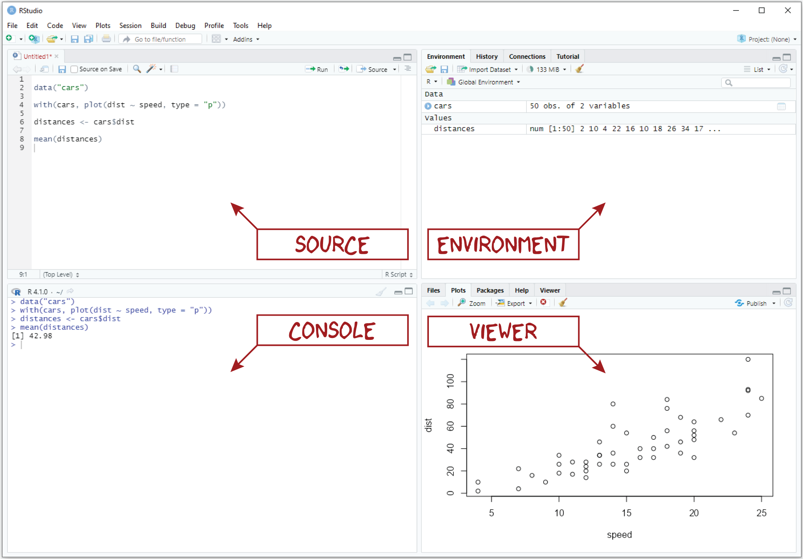Click the Save workspace icon in Environment pane
Screen dimensions: 803x559
point(444,69)
